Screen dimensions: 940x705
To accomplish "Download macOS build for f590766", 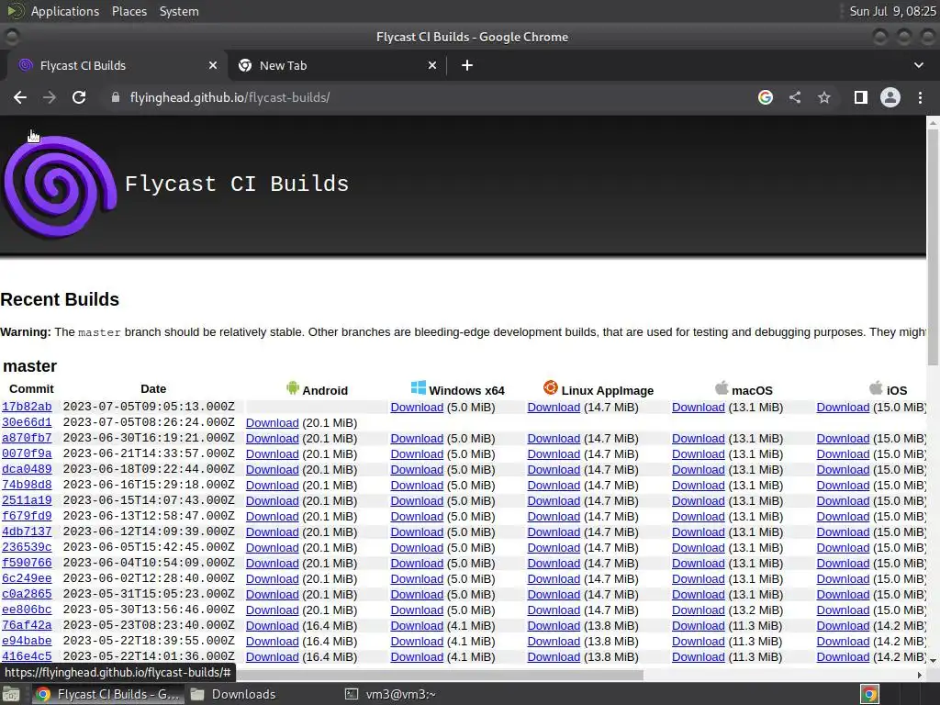I will tap(699, 563).
